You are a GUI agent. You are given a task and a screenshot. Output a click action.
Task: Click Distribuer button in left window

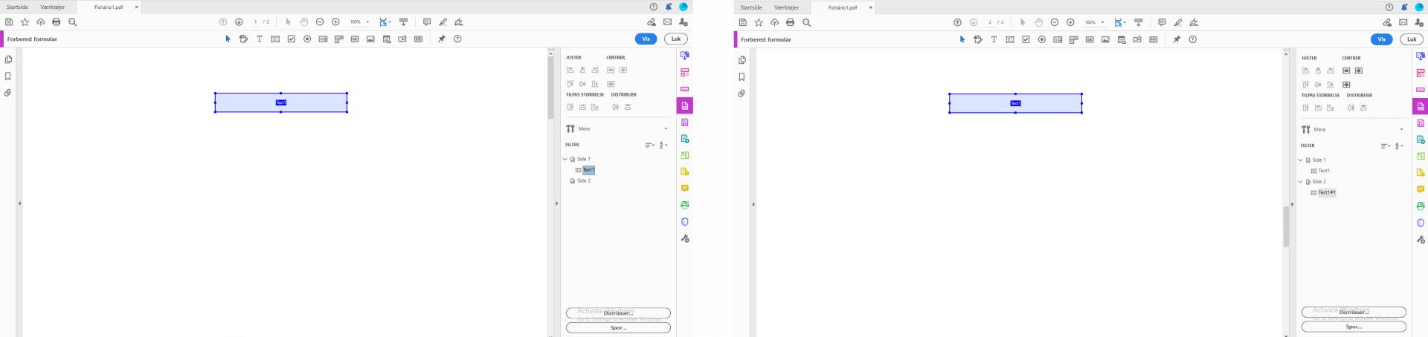(x=618, y=313)
